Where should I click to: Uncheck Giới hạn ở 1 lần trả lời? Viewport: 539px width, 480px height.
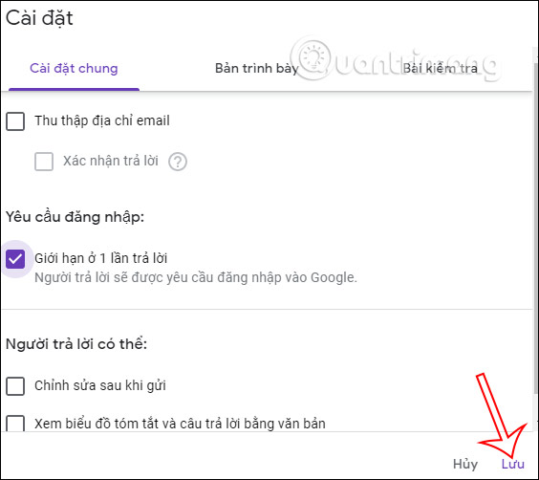click(x=15, y=259)
